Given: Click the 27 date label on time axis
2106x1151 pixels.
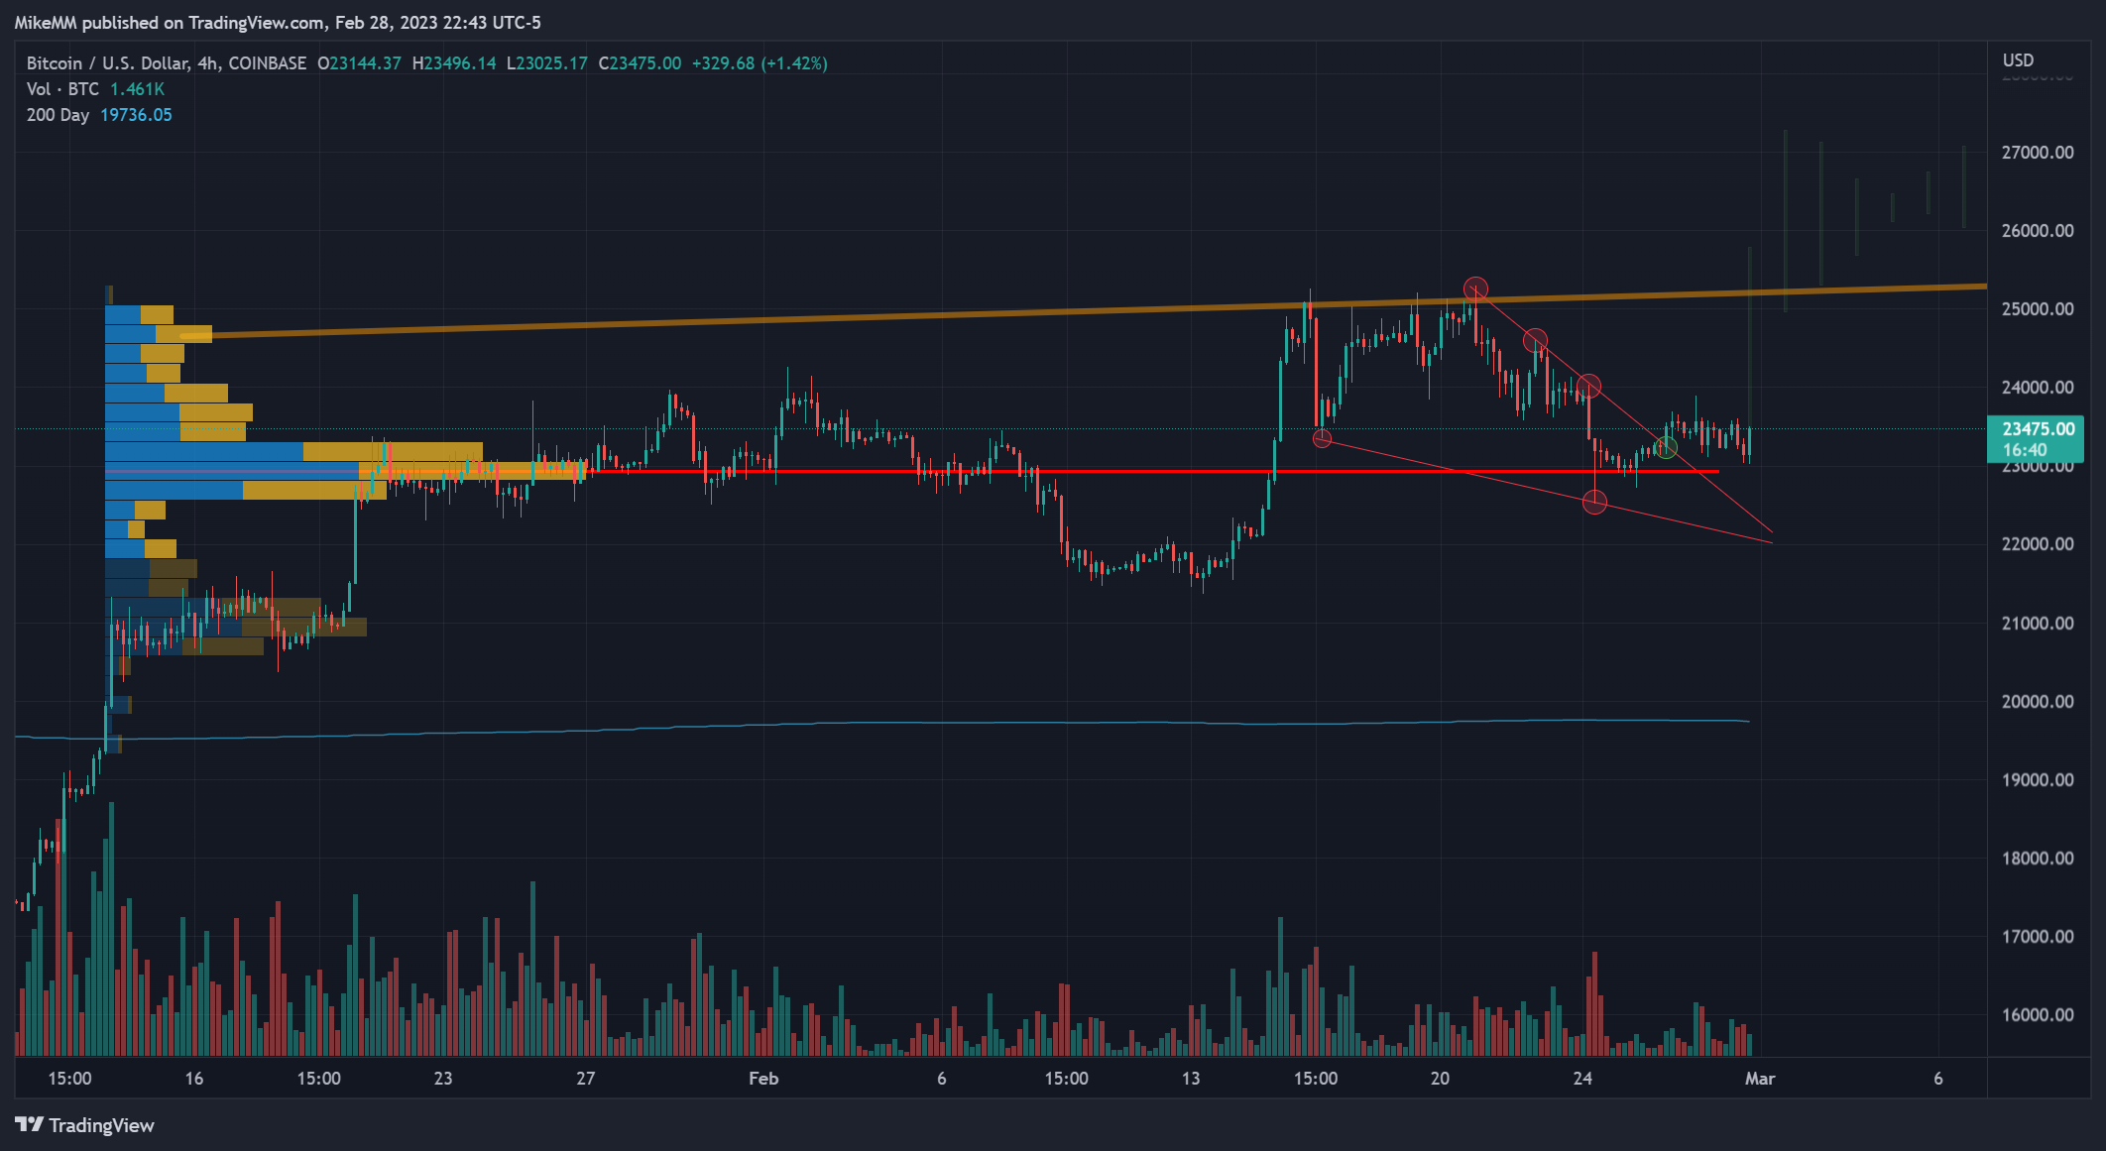Looking at the screenshot, I should (586, 1079).
